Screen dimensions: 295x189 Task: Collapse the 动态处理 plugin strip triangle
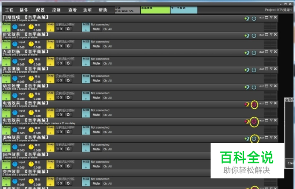click(271, 86)
